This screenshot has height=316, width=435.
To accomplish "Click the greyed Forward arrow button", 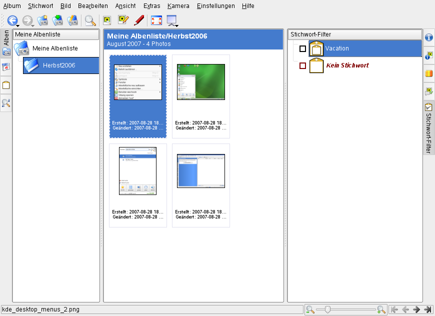I will pyautogui.click(x=27, y=20).
